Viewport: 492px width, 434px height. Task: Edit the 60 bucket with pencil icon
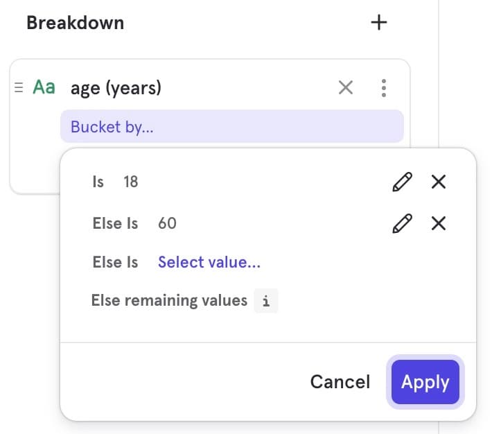[x=402, y=223]
